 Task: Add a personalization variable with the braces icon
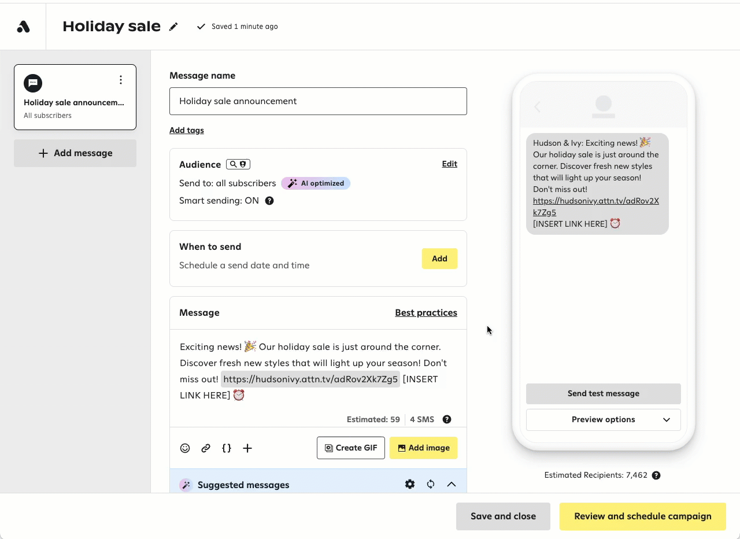(227, 448)
